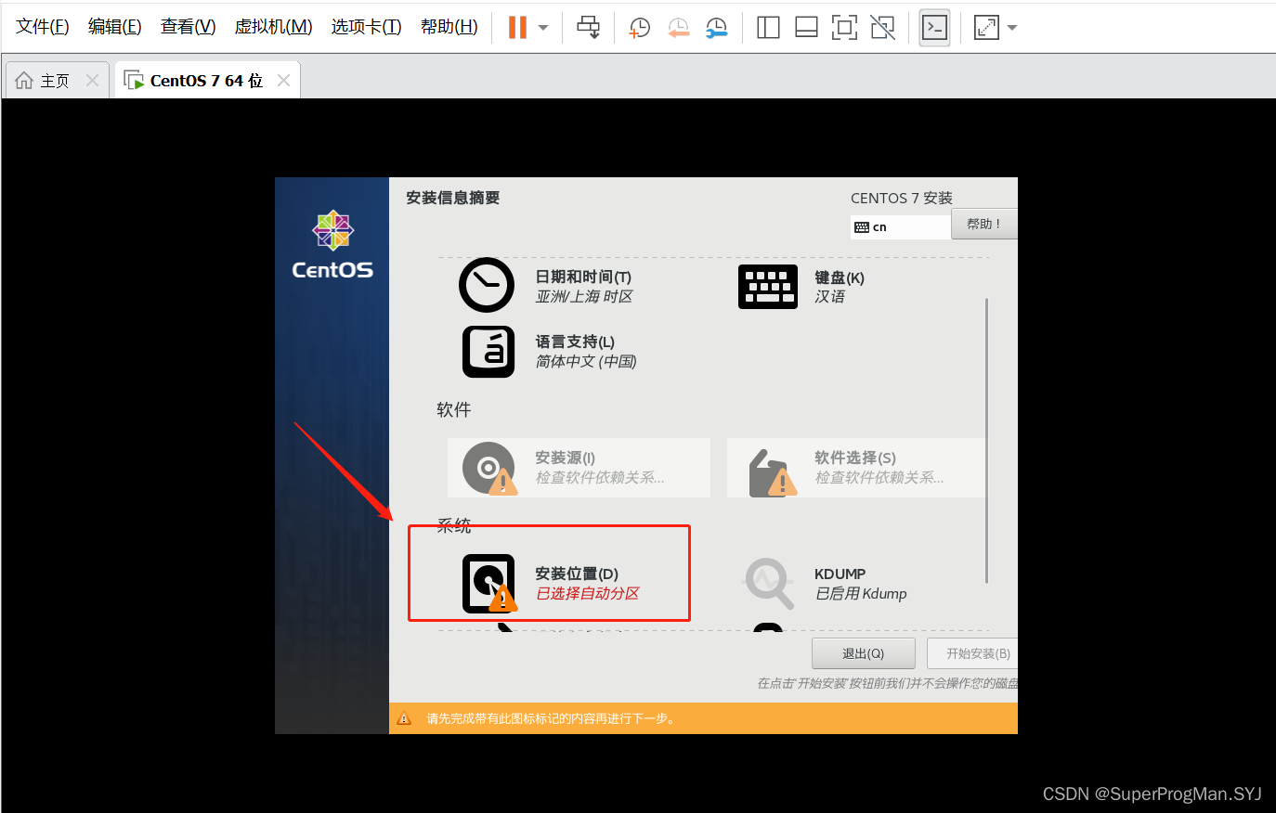This screenshot has height=813, width=1276.
Task: Click the 简体中文 (中国) text
Action: pyautogui.click(x=586, y=361)
